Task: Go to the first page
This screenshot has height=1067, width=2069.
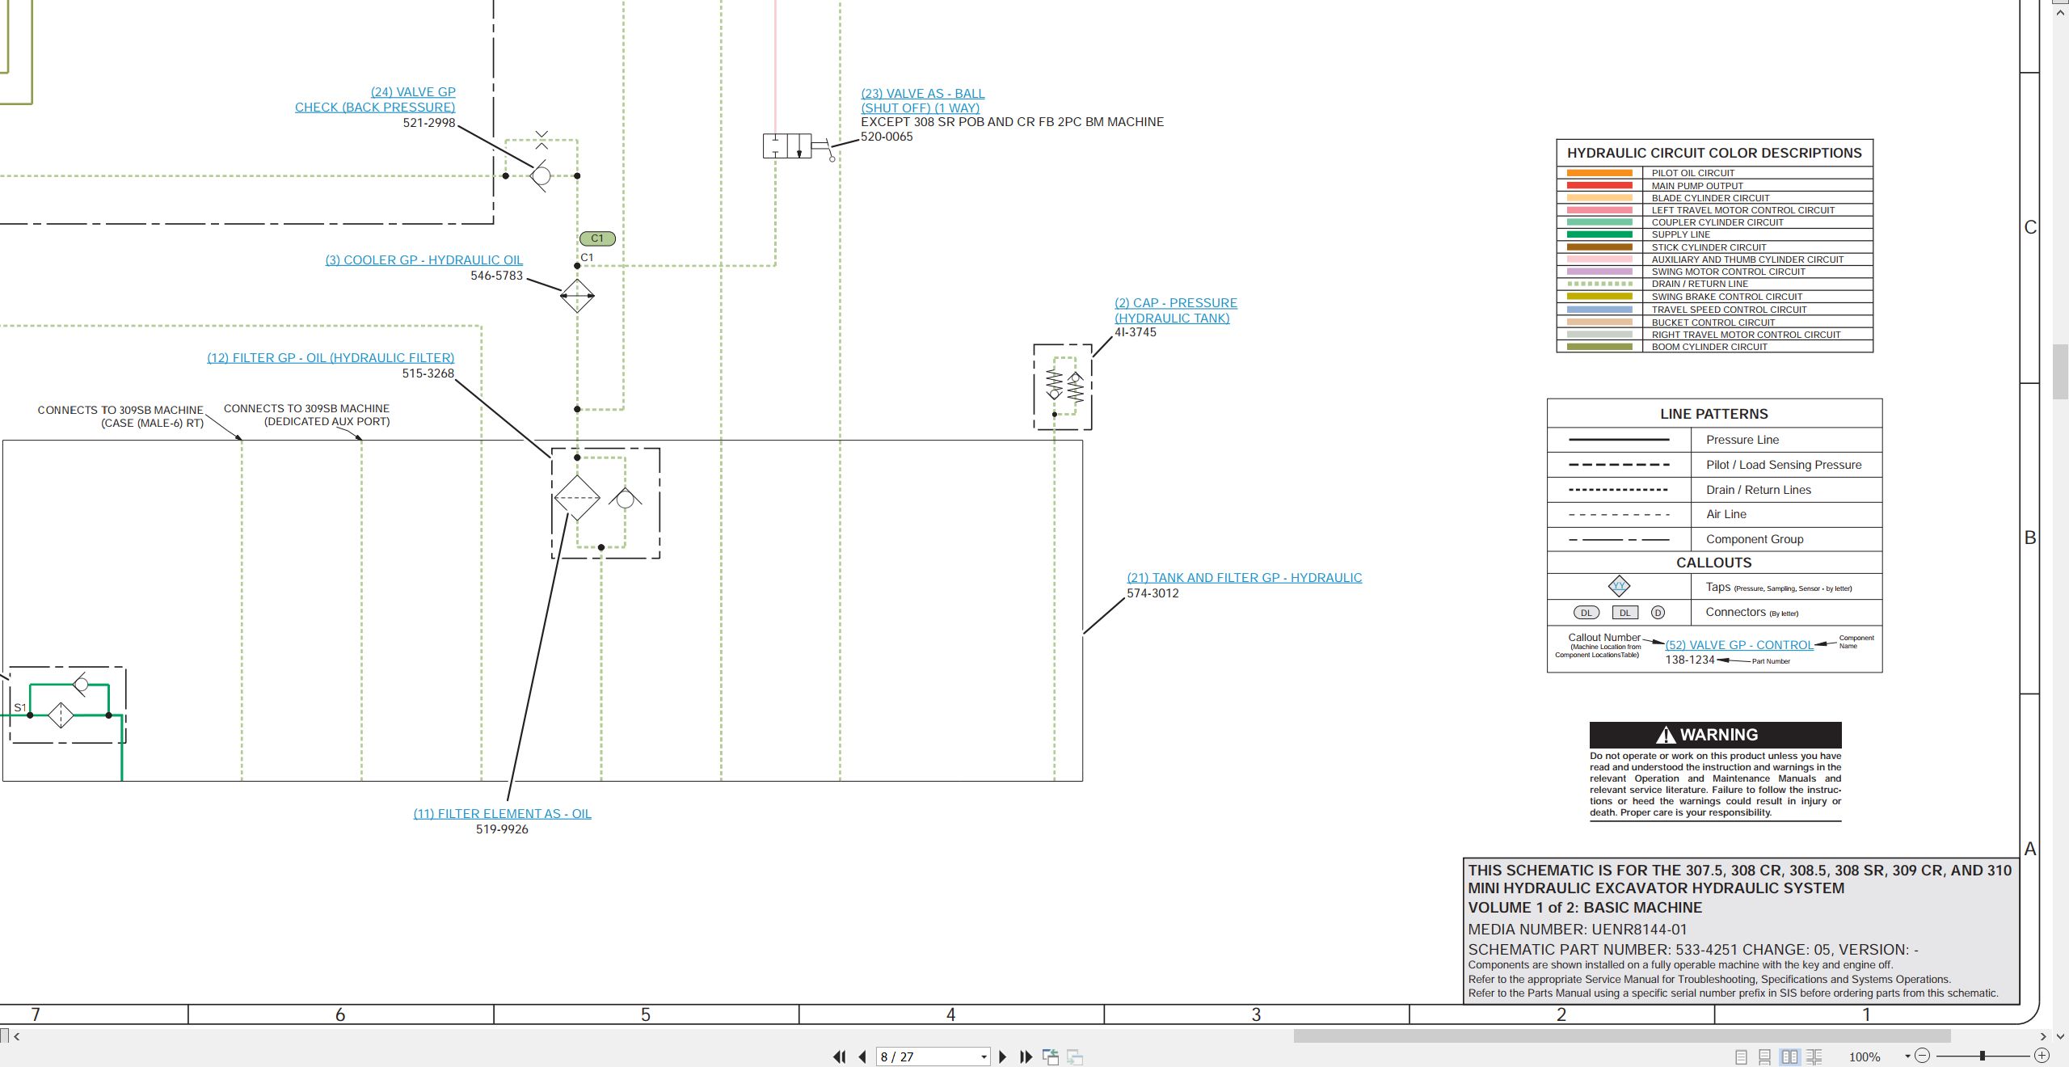Action: coord(840,1056)
